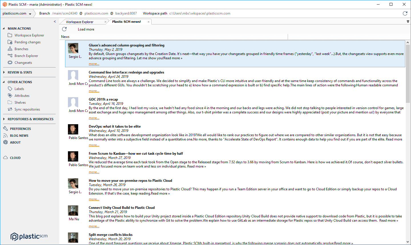Screen dimensions: 411x245
Task: Collapse the OTHER ACTIONS section
Action: (4, 82)
